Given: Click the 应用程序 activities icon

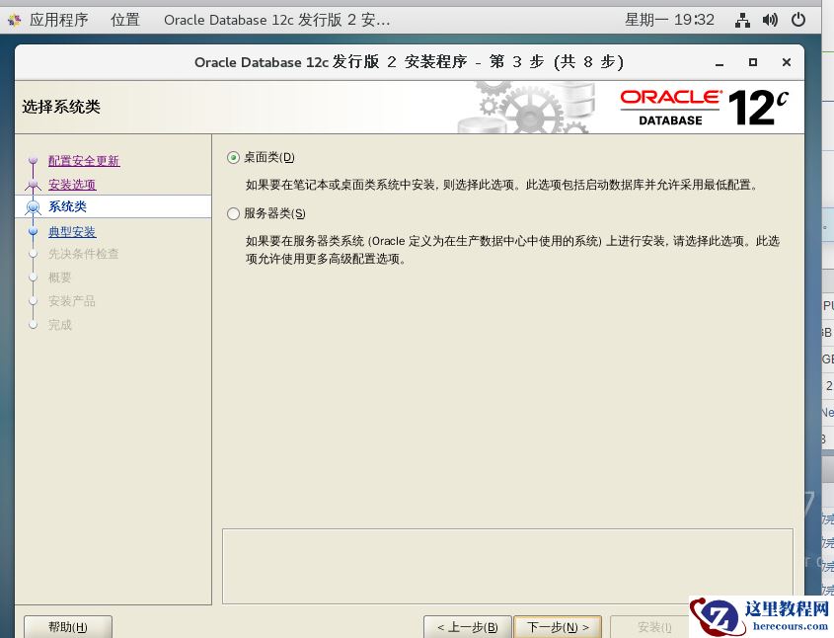Looking at the screenshot, I should pyautogui.click(x=15, y=20).
